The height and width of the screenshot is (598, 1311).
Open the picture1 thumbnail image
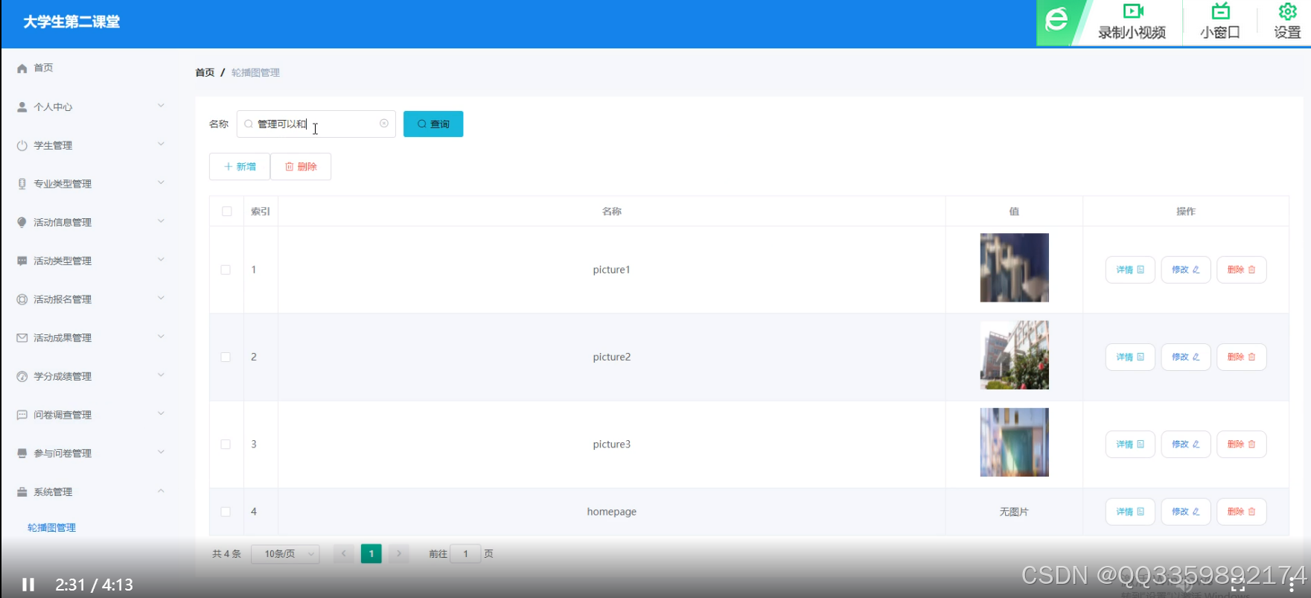point(1014,268)
